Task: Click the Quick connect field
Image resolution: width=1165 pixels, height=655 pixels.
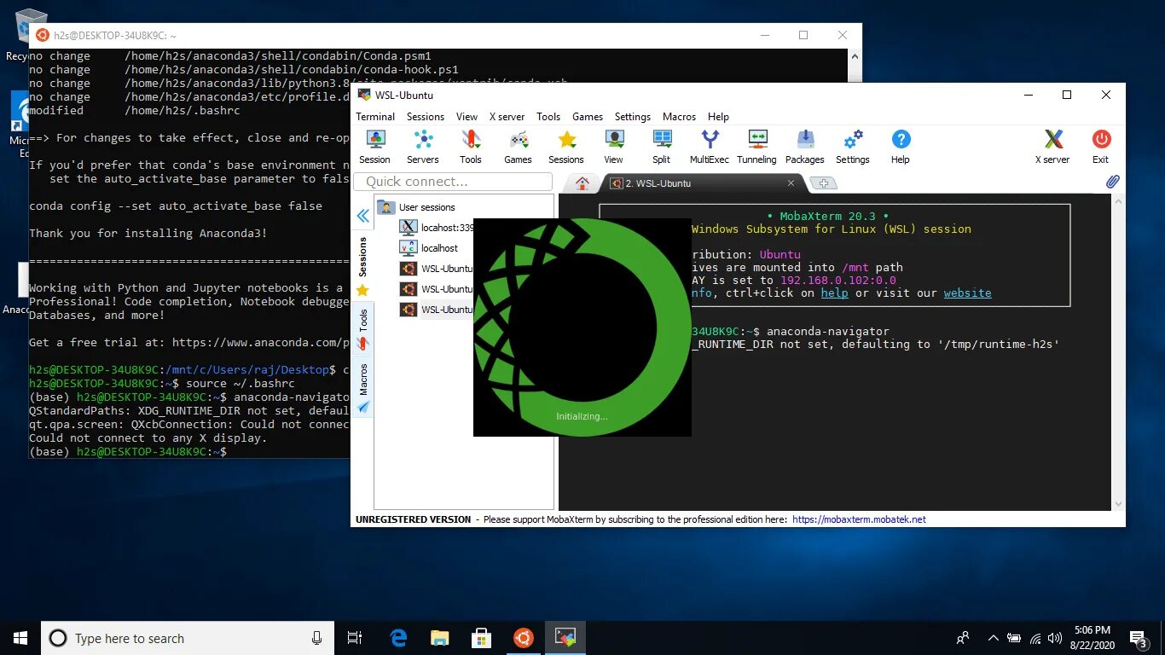Action: pos(454,182)
